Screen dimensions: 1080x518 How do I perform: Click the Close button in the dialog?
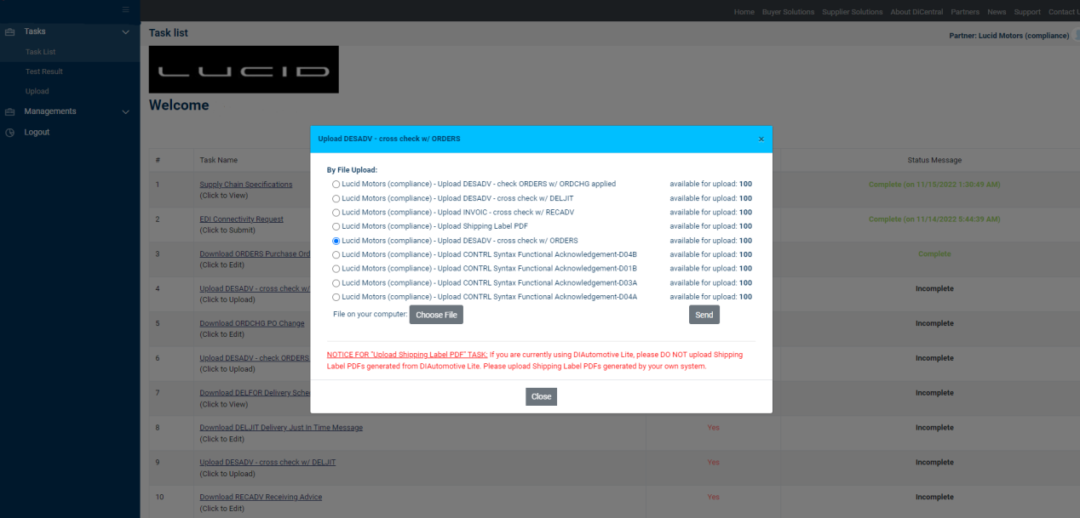point(541,396)
